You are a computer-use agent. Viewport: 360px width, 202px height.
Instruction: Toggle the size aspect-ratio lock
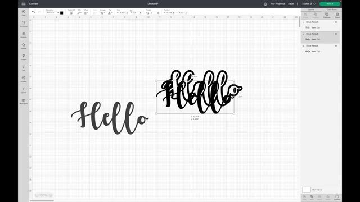[x=130, y=11]
